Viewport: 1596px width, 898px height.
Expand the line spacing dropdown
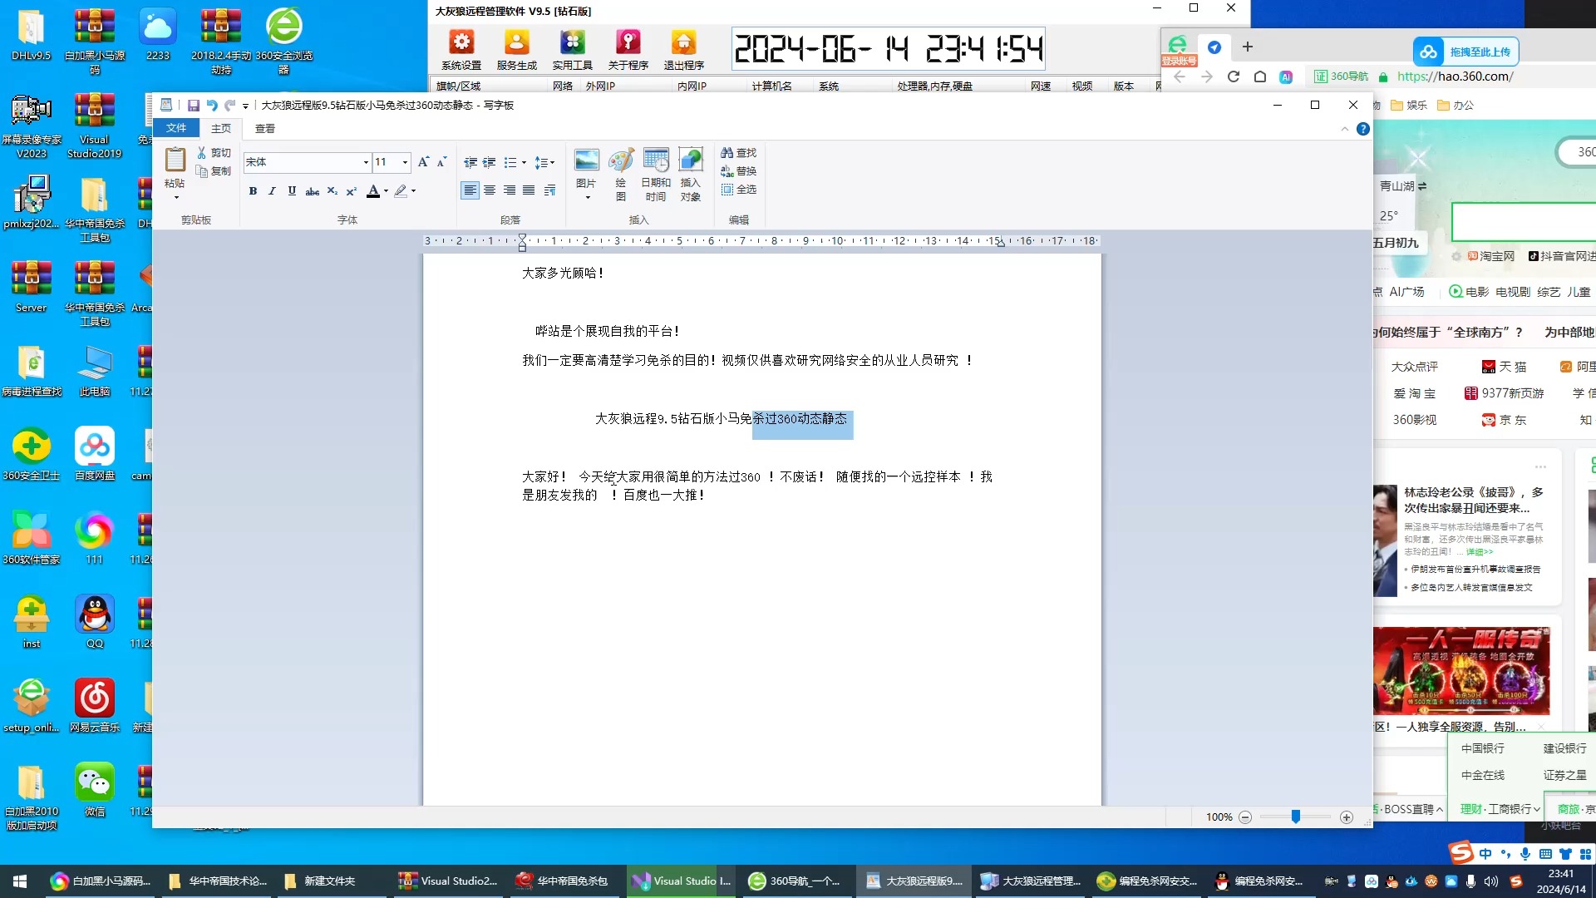click(552, 162)
